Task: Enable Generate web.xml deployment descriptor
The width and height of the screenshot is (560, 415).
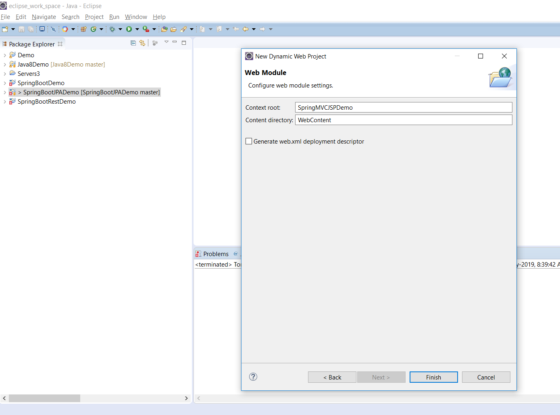Action: [249, 141]
